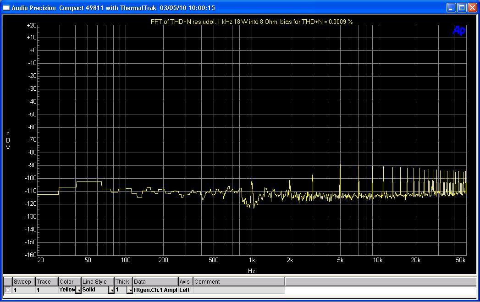
Task: Open the Solid line style dropdown
Action: click(x=111, y=290)
